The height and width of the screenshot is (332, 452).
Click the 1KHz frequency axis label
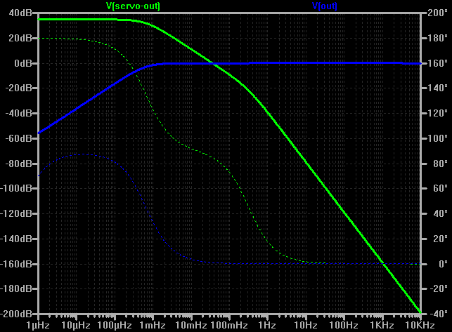tap(382, 326)
